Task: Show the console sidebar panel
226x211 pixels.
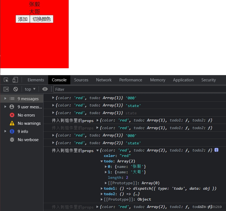Action: point(6,89)
